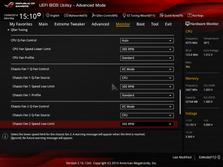This screenshot has width=223, height=167.
Task: Open the time settings gear icon
Action: (39, 15)
